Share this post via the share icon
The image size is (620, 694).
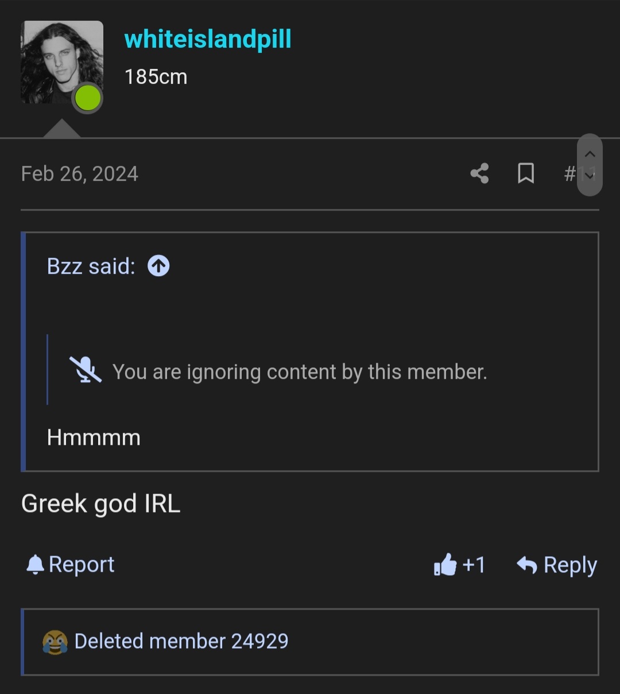pos(479,173)
